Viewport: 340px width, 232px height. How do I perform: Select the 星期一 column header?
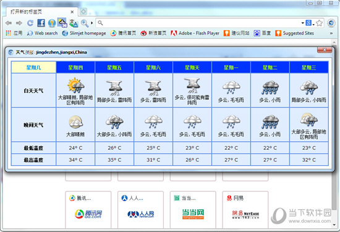231,67
